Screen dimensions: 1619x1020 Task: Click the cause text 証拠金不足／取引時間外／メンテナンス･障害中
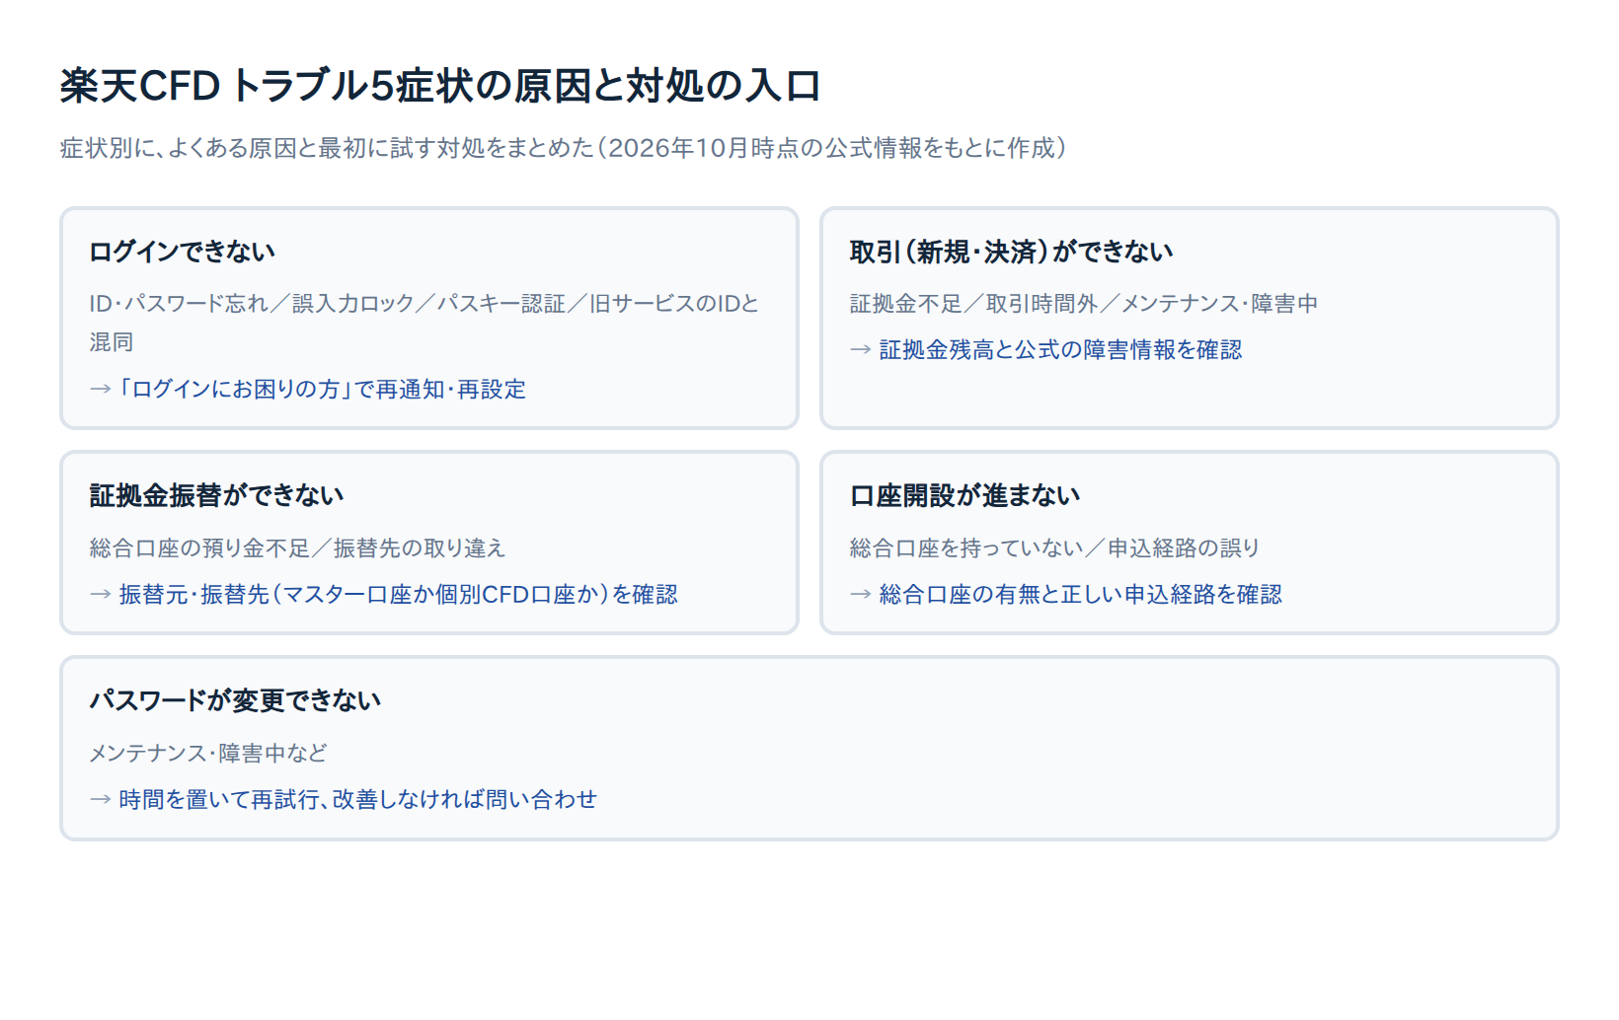(x=1084, y=303)
